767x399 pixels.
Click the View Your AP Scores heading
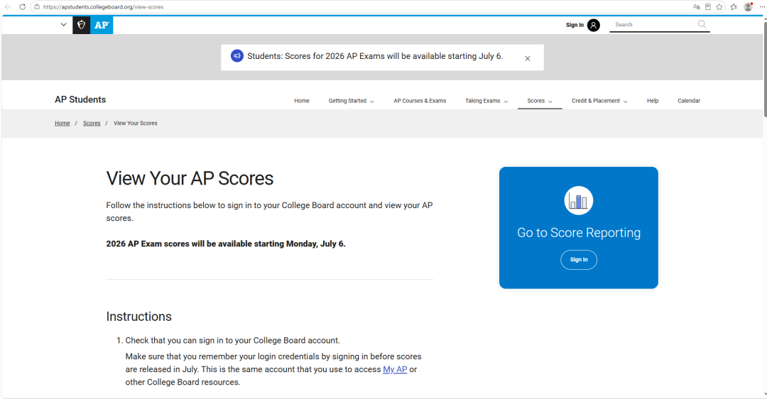tap(190, 178)
